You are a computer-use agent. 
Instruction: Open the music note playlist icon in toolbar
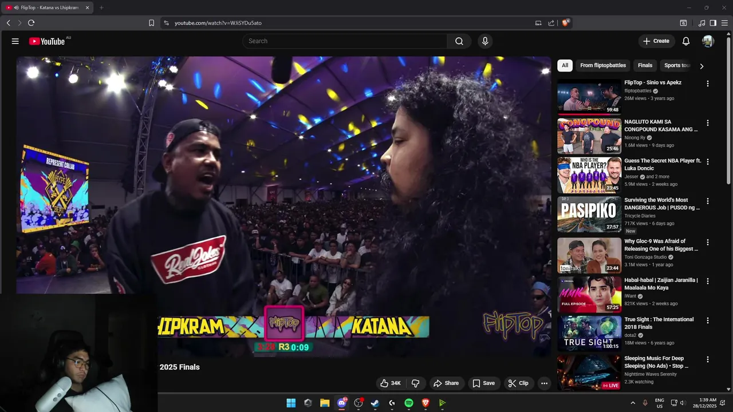click(702, 23)
